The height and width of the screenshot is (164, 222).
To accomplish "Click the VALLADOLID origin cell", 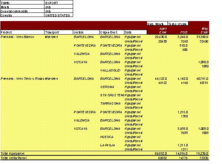I will (x=110, y=70).
